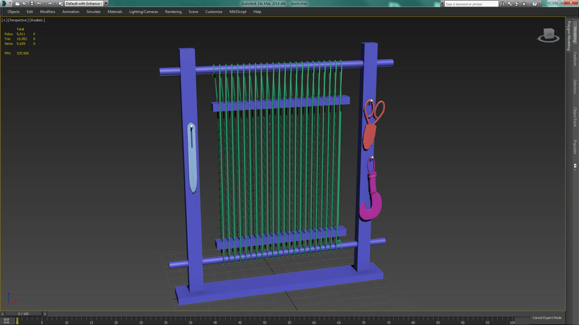
Task: Select the Populate ribbon tab
Action: tap(575, 147)
